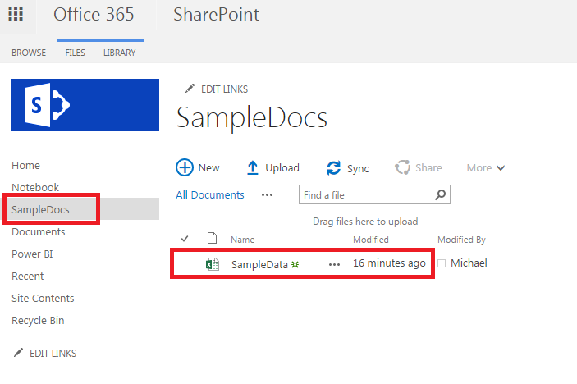Click the pencil icon beside bottom EDIT LINKS
577x384 pixels.
pyautogui.click(x=18, y=352)
